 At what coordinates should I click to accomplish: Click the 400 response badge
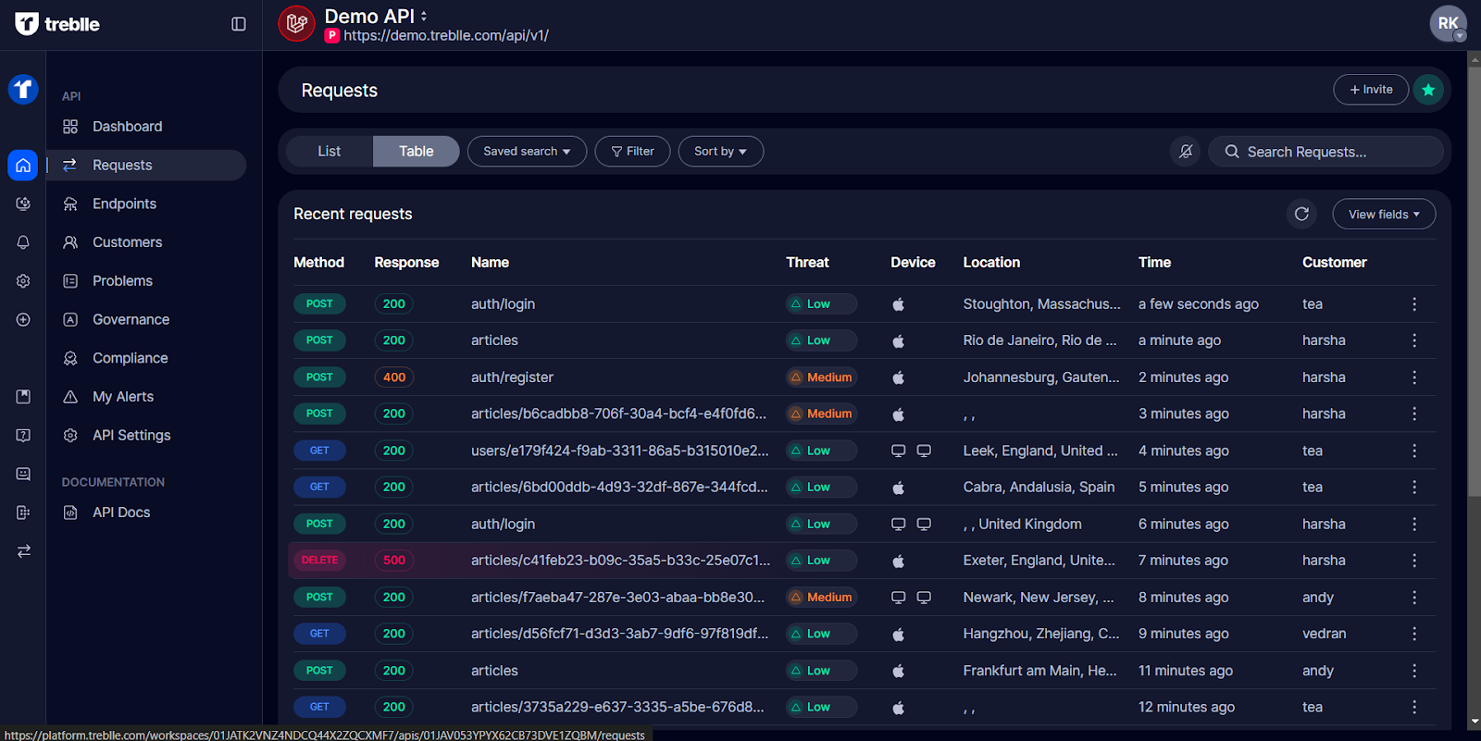click(394, 377)
